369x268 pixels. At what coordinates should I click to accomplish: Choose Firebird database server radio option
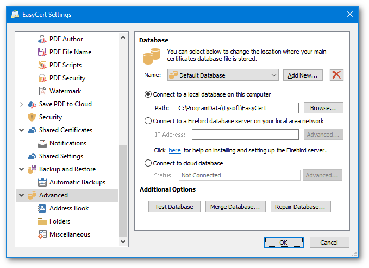pos(148,121)
